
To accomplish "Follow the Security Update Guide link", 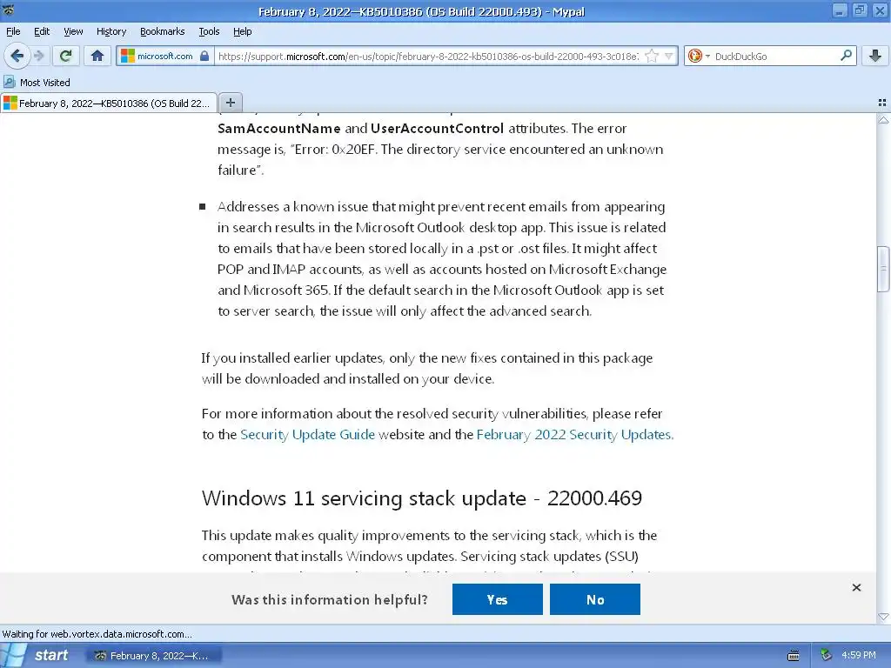I will click(x=307, y=435).
